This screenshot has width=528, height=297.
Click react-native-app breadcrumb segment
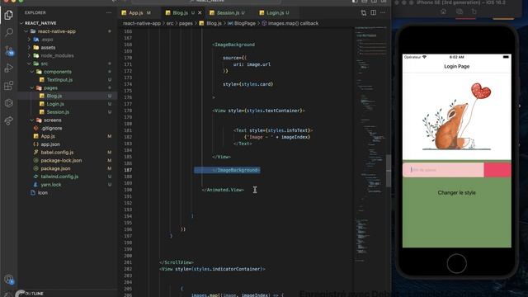[142, 23]
